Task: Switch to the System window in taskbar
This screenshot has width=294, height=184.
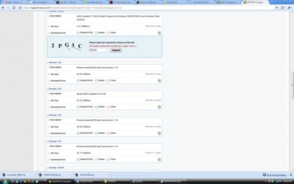Action: click(x=144, y=181)
